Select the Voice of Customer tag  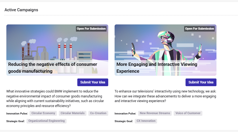188,113
